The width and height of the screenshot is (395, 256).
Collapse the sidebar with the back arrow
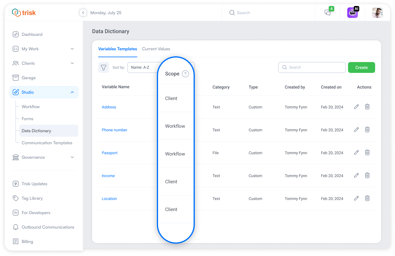(x=83, y=13)
